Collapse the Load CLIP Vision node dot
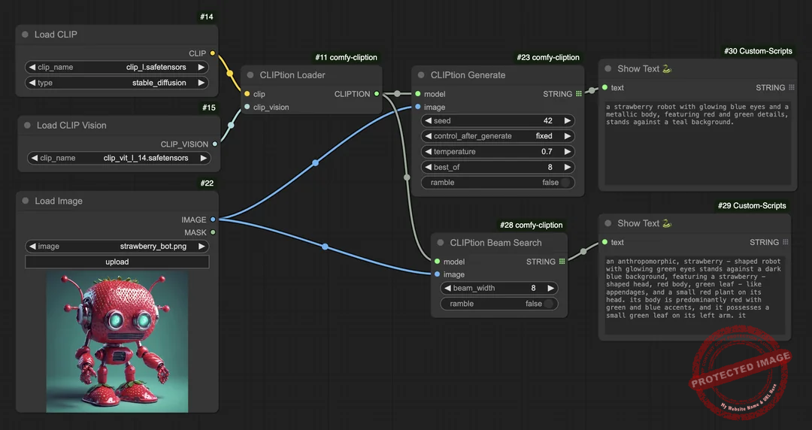The width and height of the screenshot is (812, 430). pyautogui.click(x=27, y=126)
